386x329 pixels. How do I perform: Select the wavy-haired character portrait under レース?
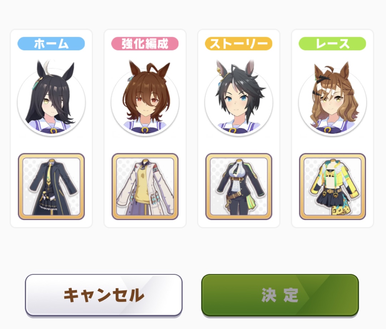pos(332,99)
